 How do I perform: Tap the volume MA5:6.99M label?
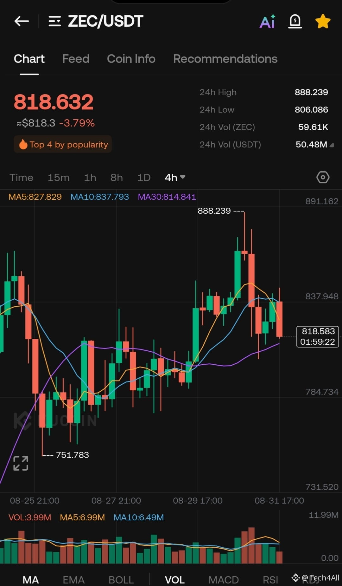tap(82, 518)
